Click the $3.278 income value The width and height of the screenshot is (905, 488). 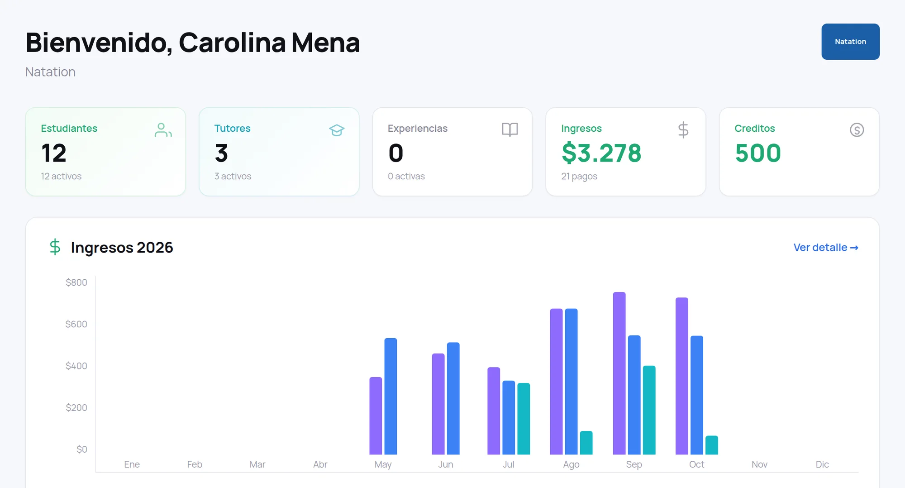601,153
